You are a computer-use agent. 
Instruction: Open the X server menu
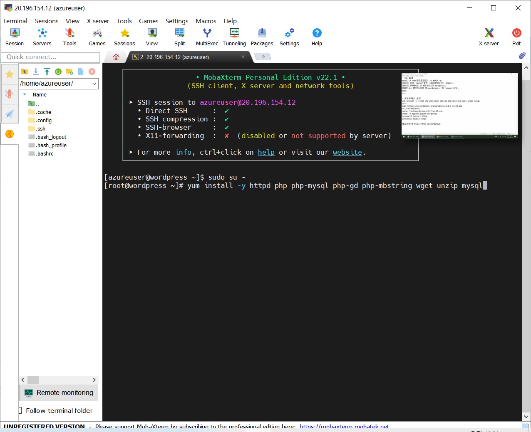pyautogui.click(x=98, y=21)
